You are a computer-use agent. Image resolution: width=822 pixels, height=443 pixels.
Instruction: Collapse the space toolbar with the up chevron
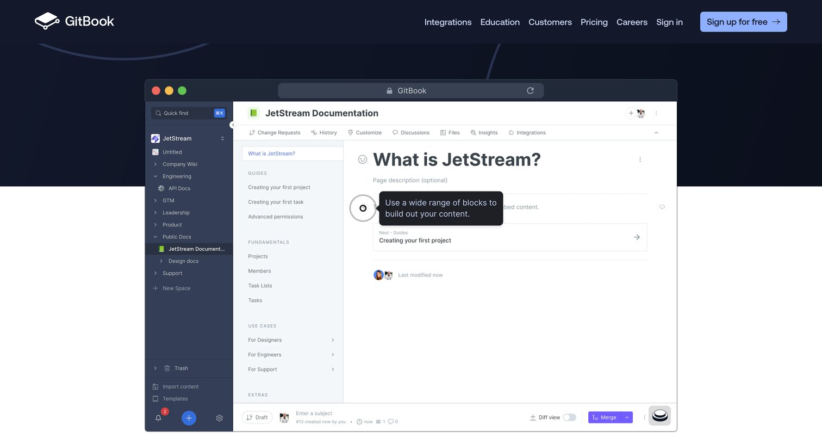tap(656, 133)
